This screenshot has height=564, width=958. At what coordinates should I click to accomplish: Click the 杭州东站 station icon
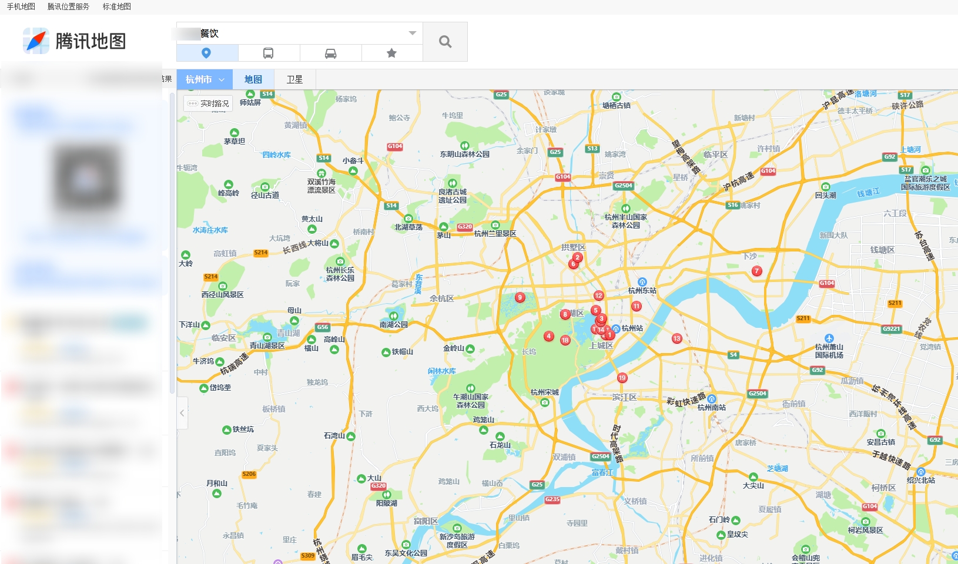642,282
